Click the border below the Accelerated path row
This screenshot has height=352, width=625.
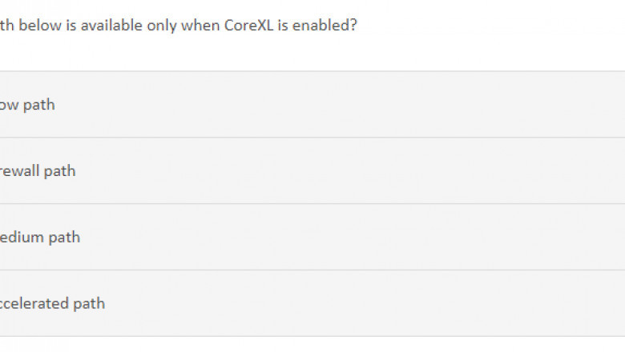point(312,337)
